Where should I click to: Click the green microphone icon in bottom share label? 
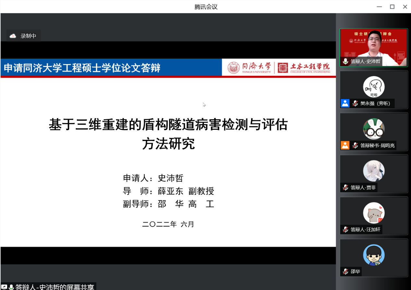pos(11,287)
